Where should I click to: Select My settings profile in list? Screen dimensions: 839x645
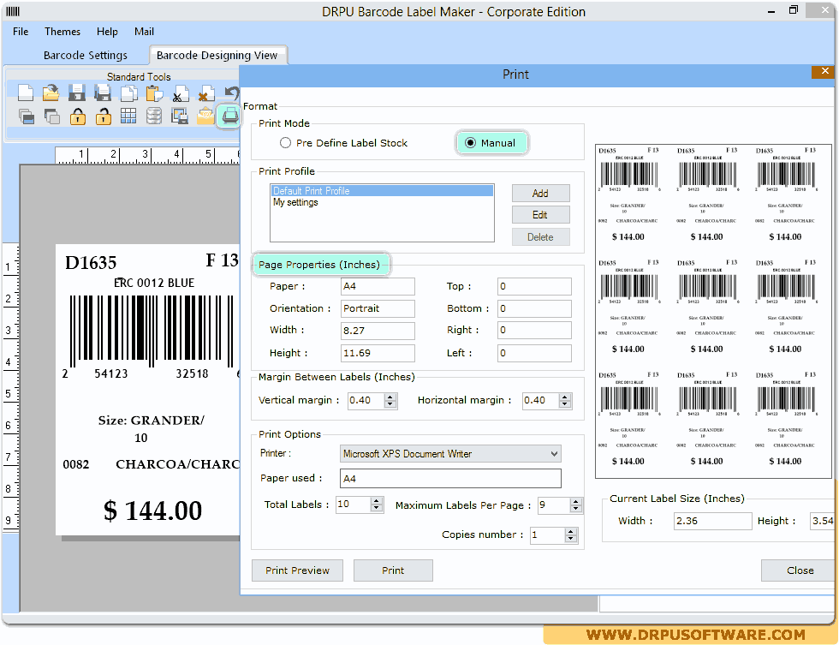click(x=382, y=202)
